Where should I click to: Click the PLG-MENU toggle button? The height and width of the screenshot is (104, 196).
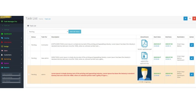(6, 17)
